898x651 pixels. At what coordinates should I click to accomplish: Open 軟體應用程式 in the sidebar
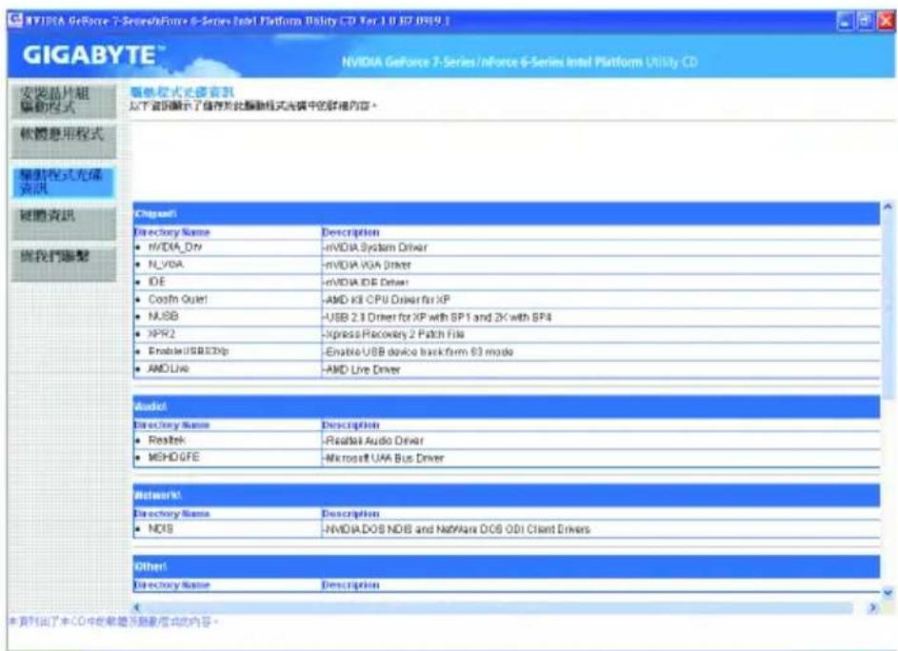(x=64, y=141)
